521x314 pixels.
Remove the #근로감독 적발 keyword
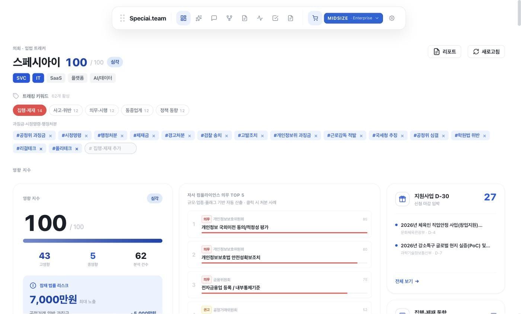click(x=361, y=136)
